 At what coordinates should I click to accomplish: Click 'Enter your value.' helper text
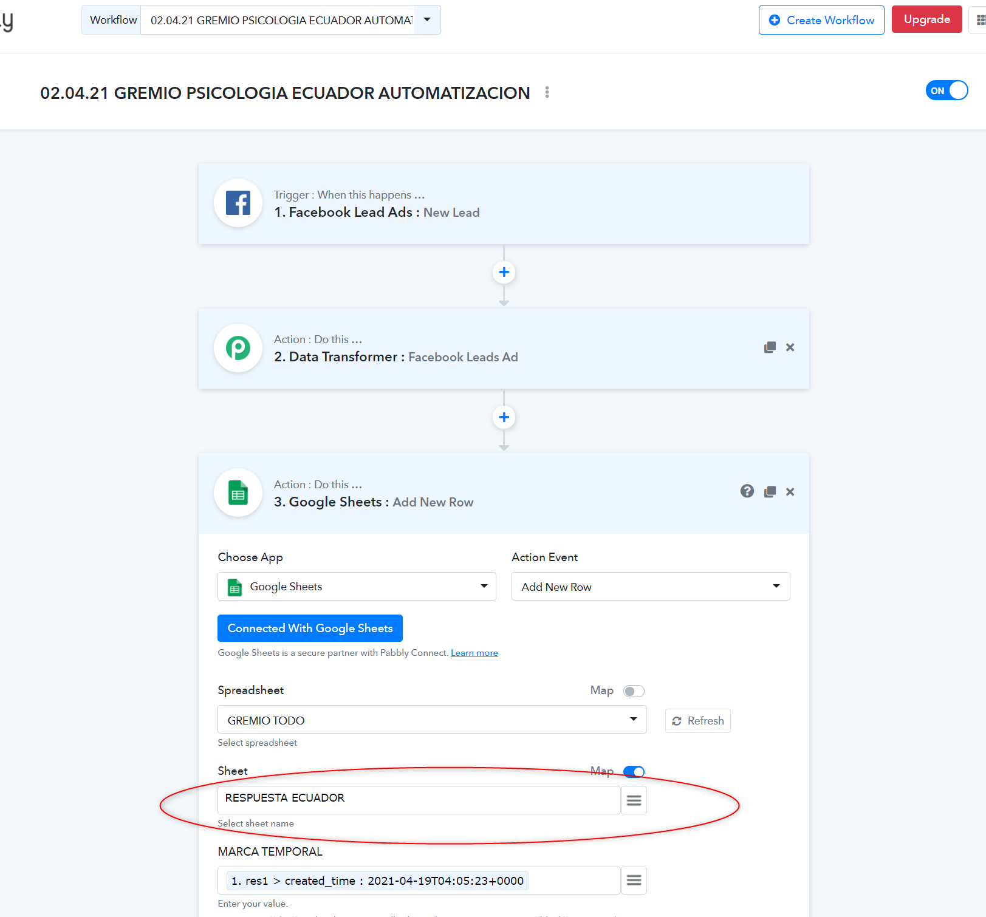point(253,904)
